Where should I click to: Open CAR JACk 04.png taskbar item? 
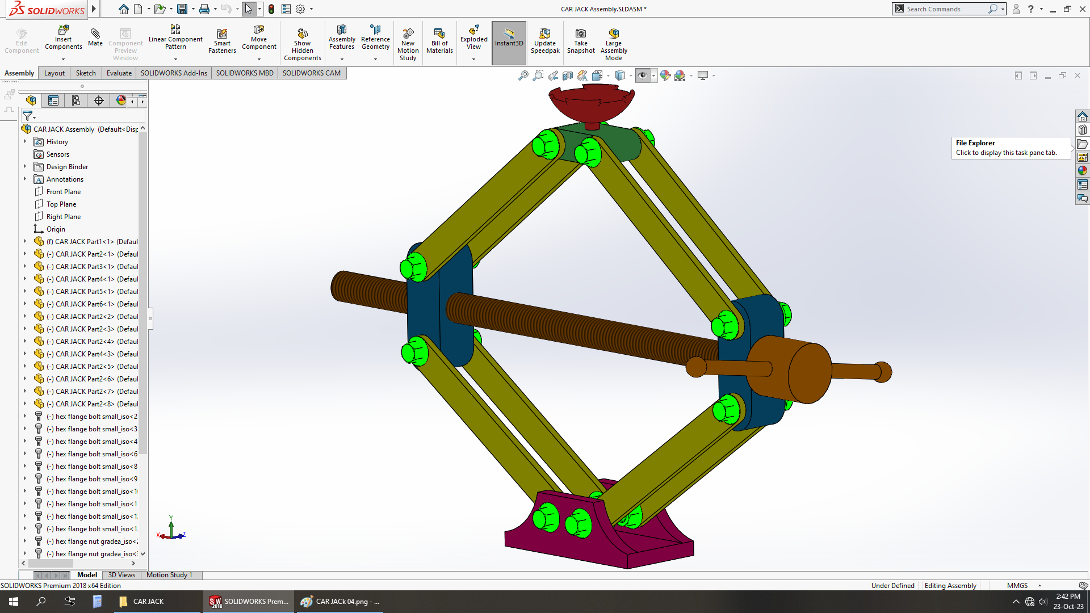coord(340,602)
